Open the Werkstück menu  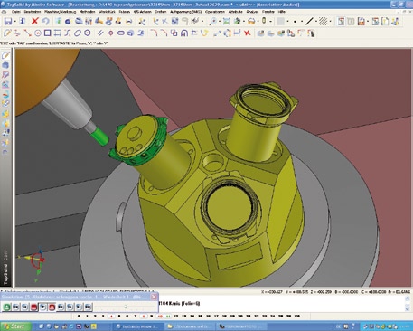[x=107, y=12]
